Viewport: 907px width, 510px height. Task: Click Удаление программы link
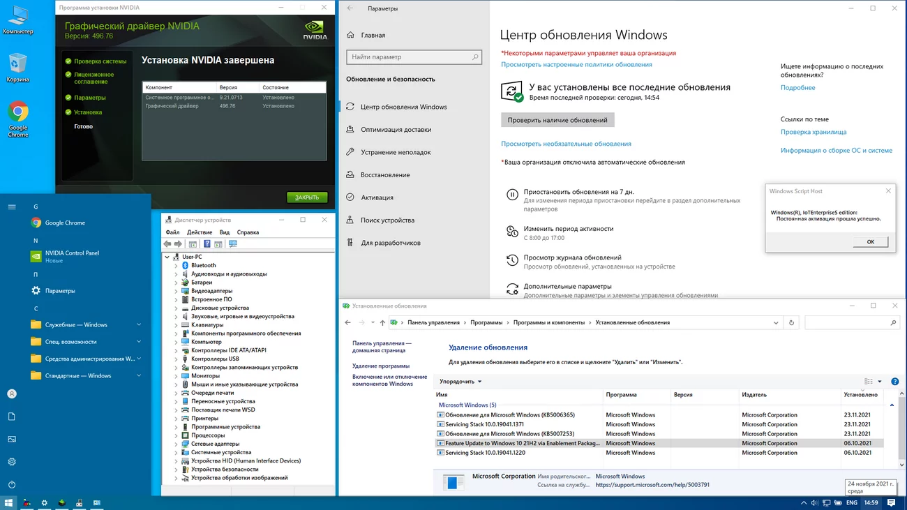(381, 366)
